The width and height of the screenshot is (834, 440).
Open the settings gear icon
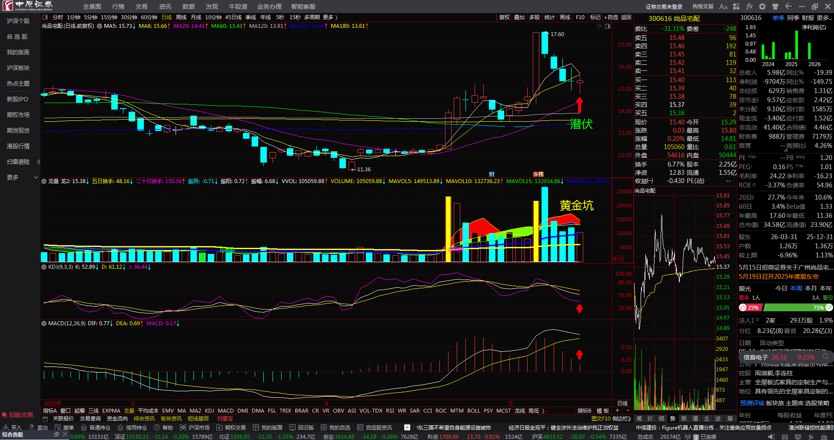tap(762, 7)
